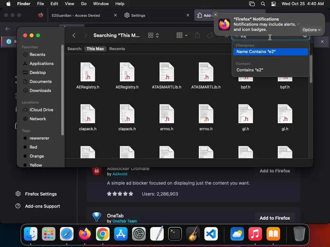Click the Finder Tags toolbar icon

[x=210, y=35]
